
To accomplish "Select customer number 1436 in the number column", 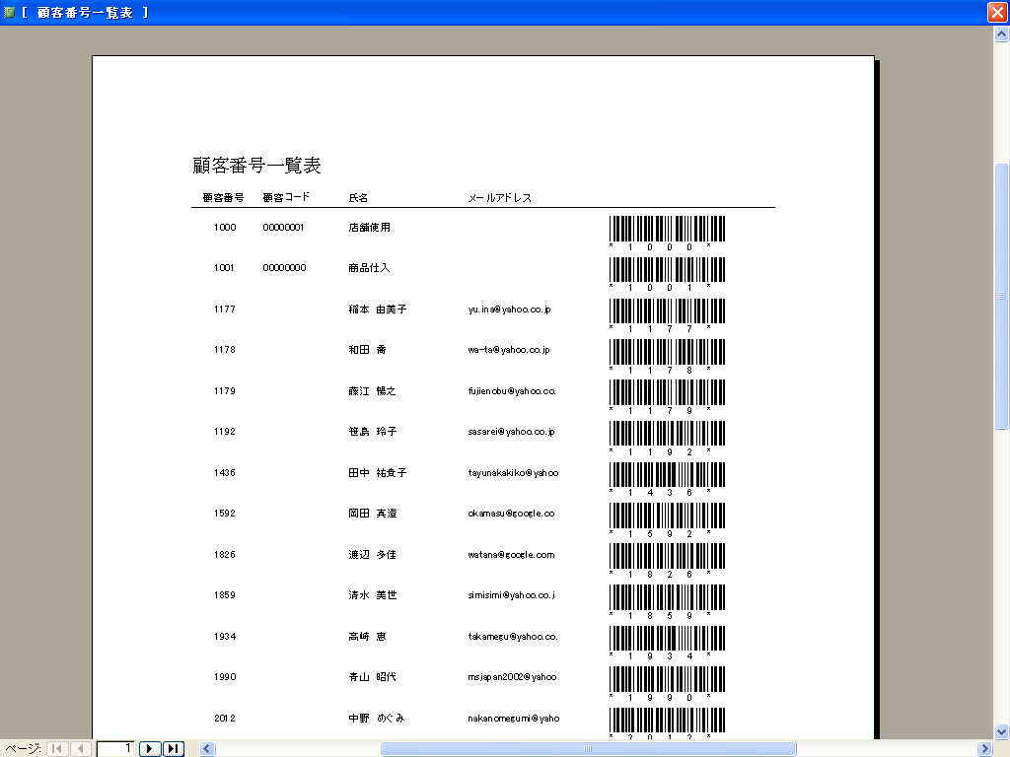I will tap(225, 472).
